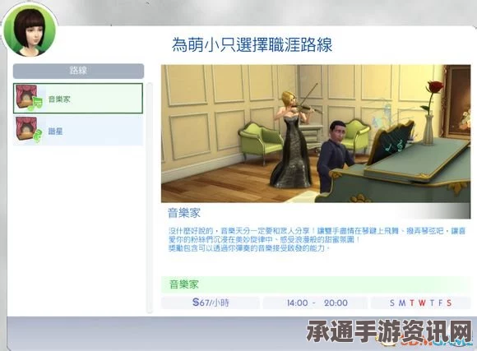Click the 路線 column header
This screenshot has height=351, width=477.
[78, 71]
